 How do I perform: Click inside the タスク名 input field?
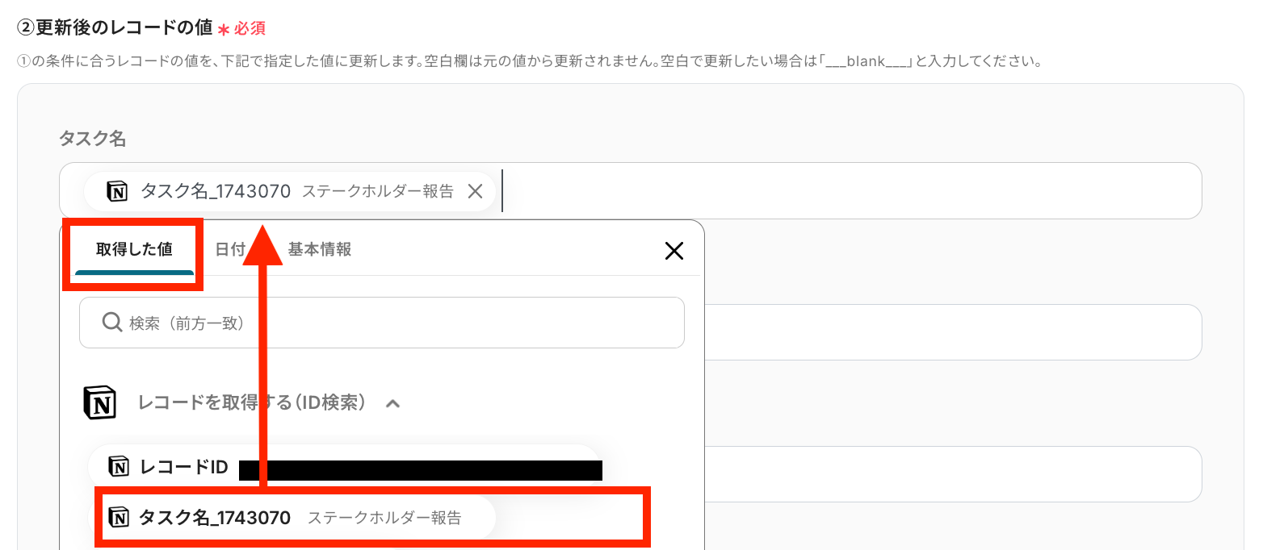tap(848, 191)
